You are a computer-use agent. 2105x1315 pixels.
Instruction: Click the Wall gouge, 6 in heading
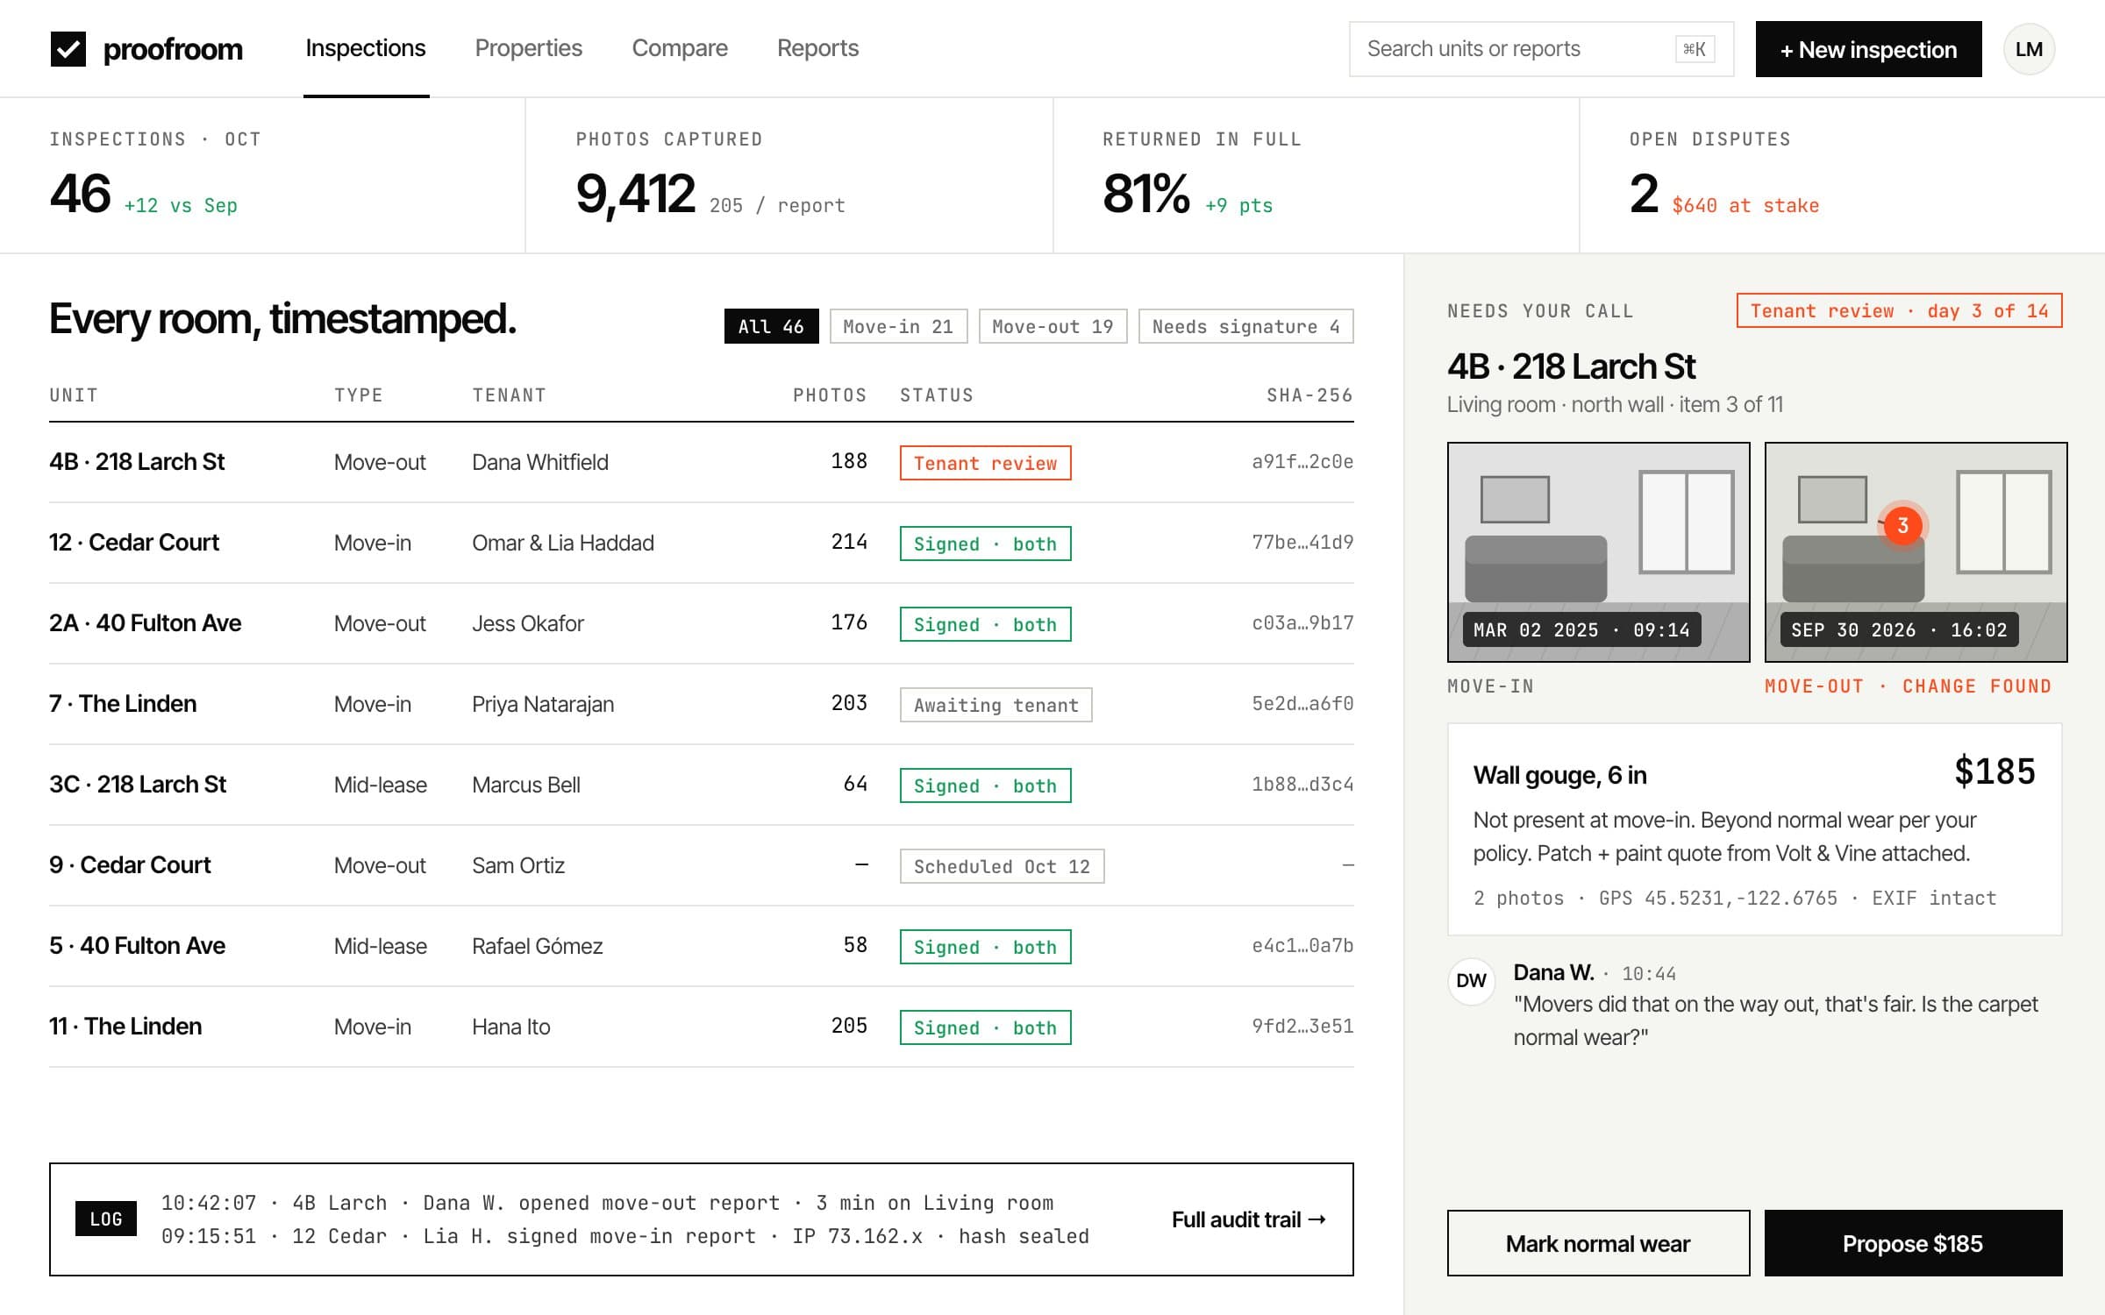[x=1559, y=775]
